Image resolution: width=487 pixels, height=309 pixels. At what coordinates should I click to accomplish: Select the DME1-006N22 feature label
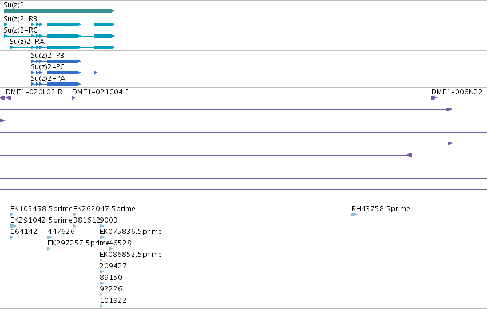coord(457,92)
